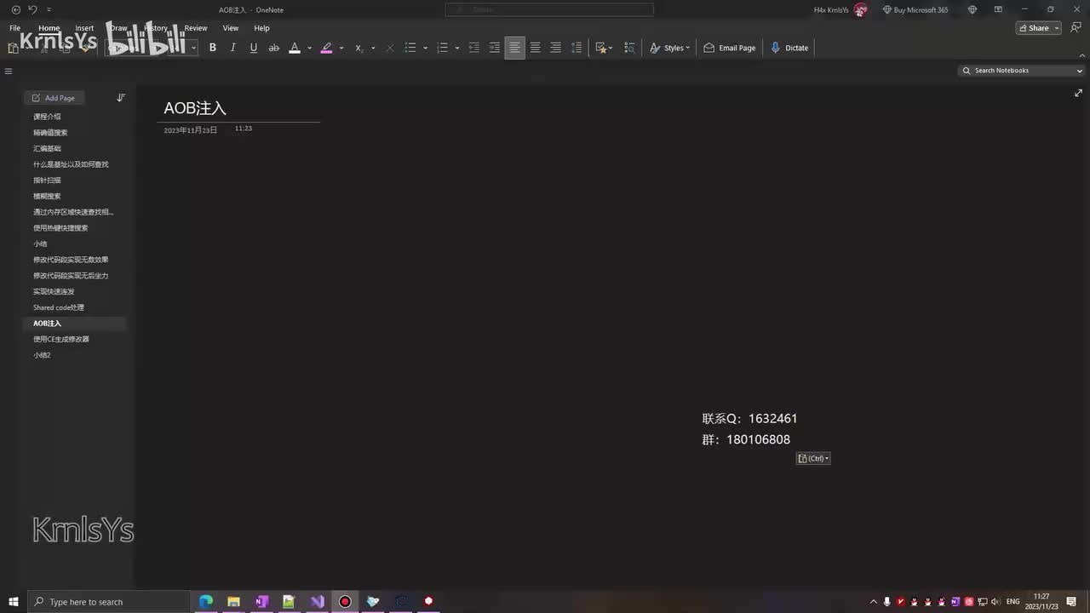Open the tags gallery button
This screenshot has height=613, width=1090.
(x=604, y=48)
